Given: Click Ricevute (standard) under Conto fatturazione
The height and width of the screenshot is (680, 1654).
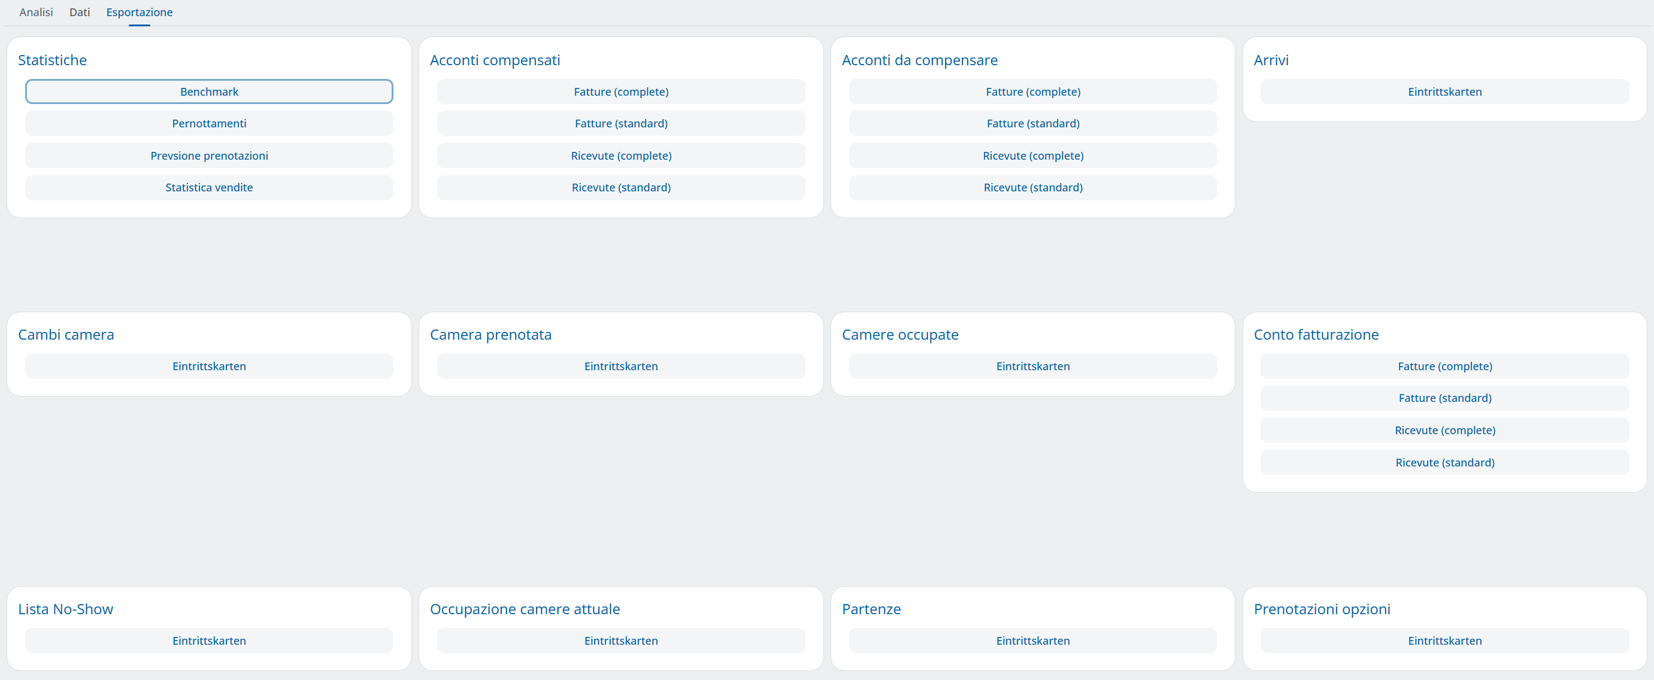Looking at the screenshot, I should coord(1444,462).
